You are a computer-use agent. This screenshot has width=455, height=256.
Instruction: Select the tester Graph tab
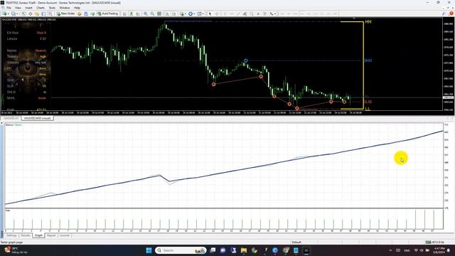(38, 235)
